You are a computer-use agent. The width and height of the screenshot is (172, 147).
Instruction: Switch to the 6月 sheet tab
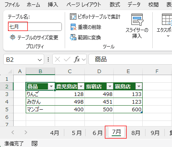[98, 133]
